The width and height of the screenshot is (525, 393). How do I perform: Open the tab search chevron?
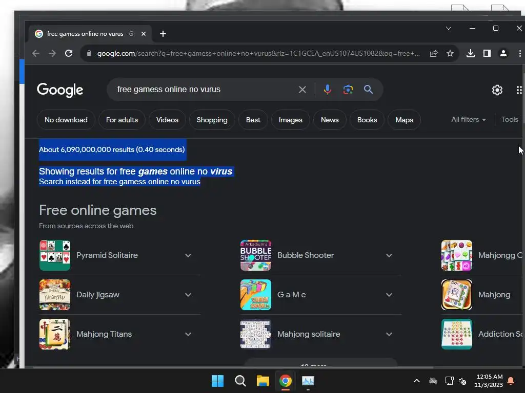449,29
